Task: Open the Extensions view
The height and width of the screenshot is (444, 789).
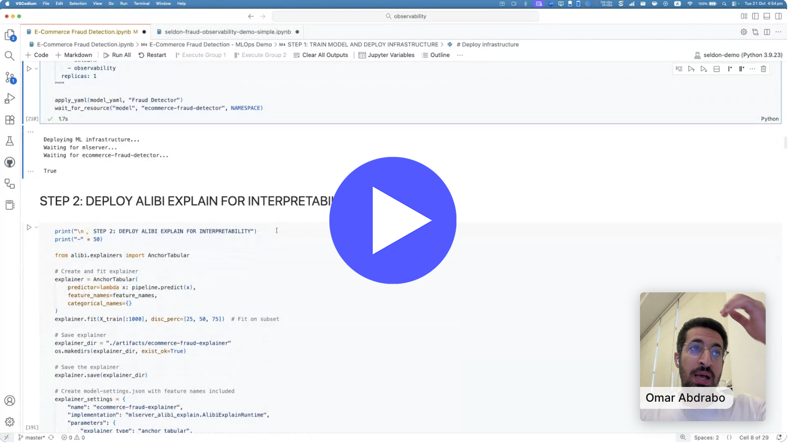Action: tap(10, 120)
